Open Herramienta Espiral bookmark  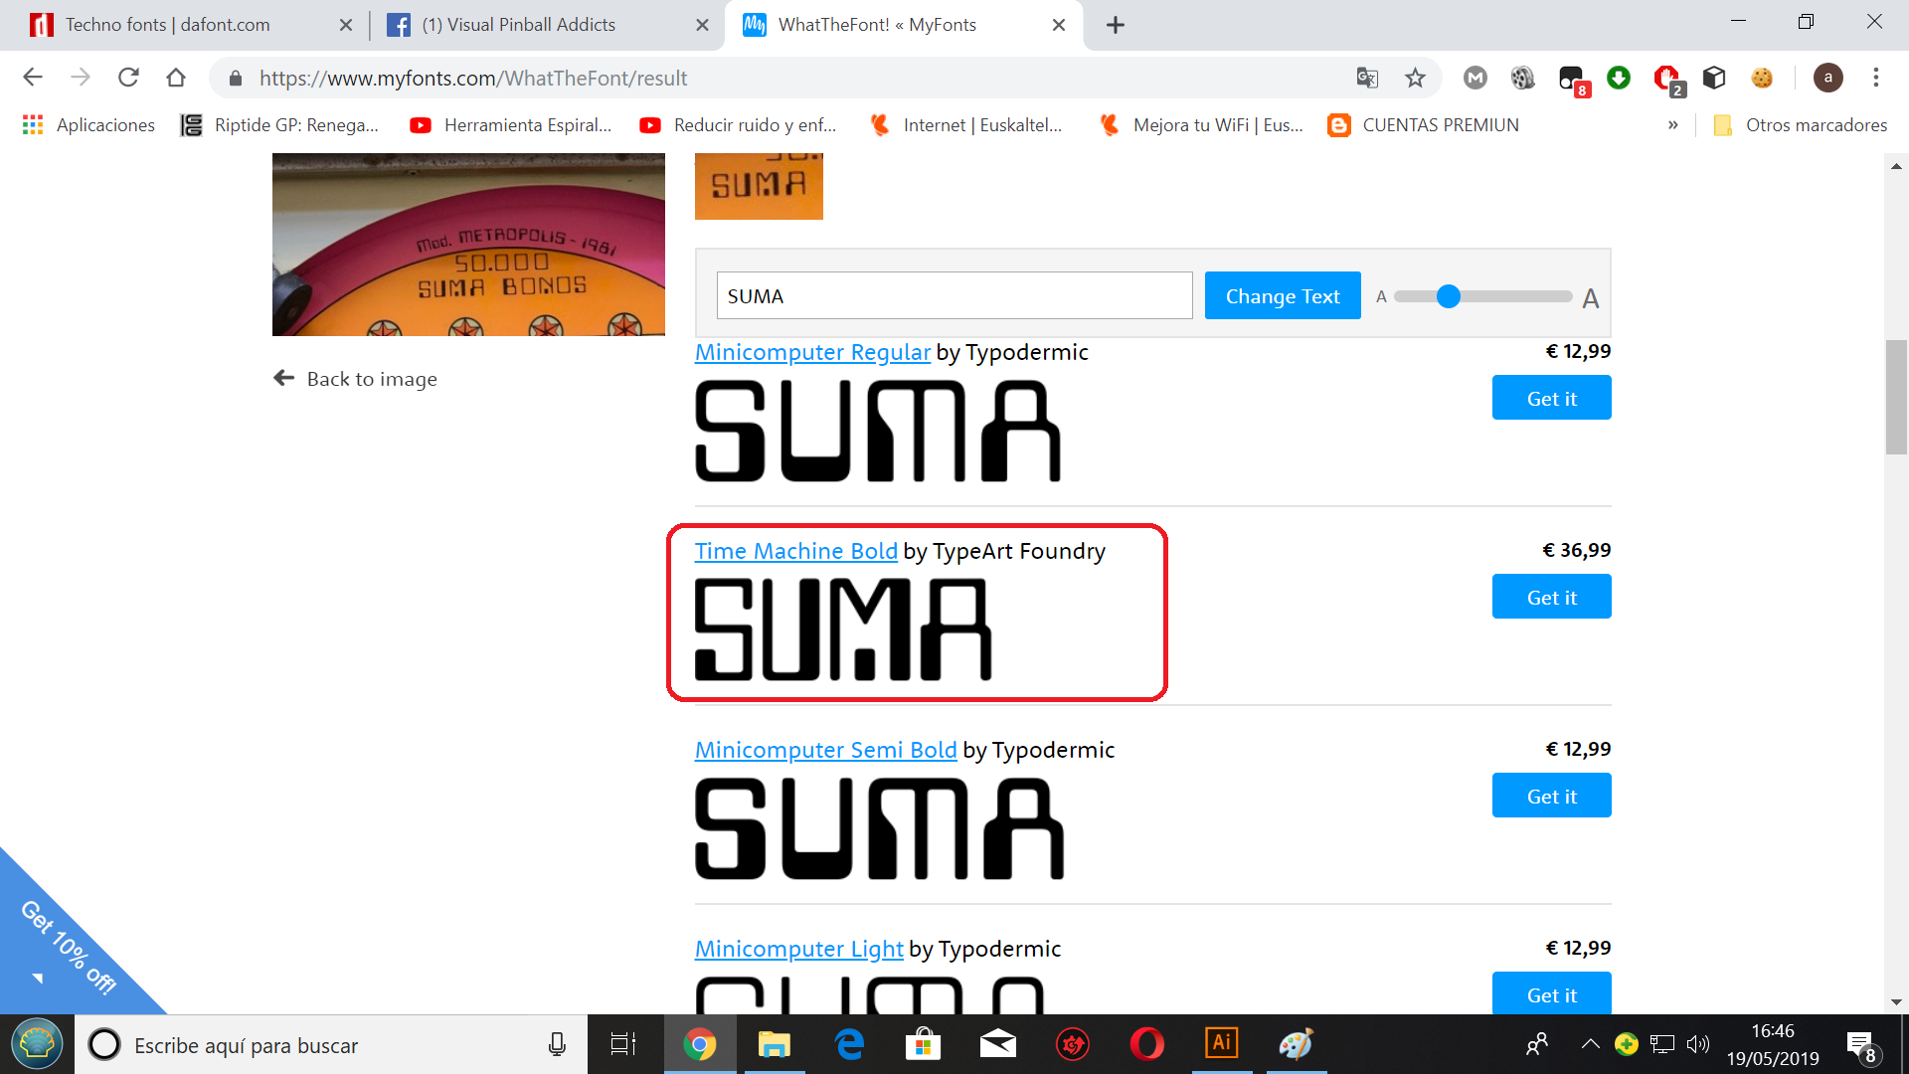click(x=511, y=125)
